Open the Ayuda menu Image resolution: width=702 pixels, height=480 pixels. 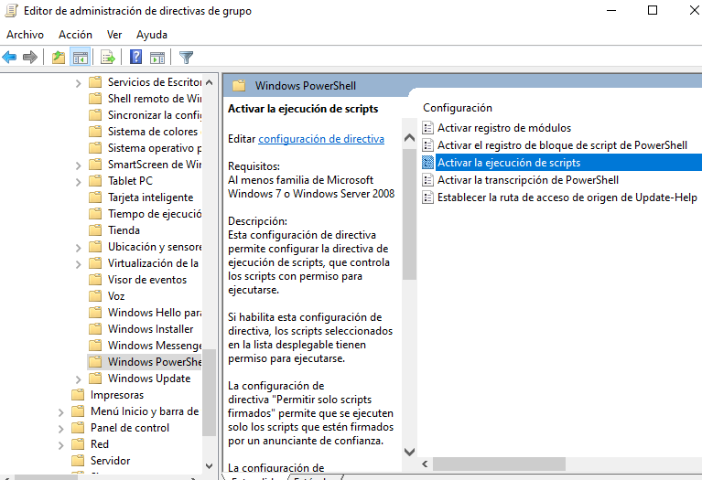coord(152,35)
